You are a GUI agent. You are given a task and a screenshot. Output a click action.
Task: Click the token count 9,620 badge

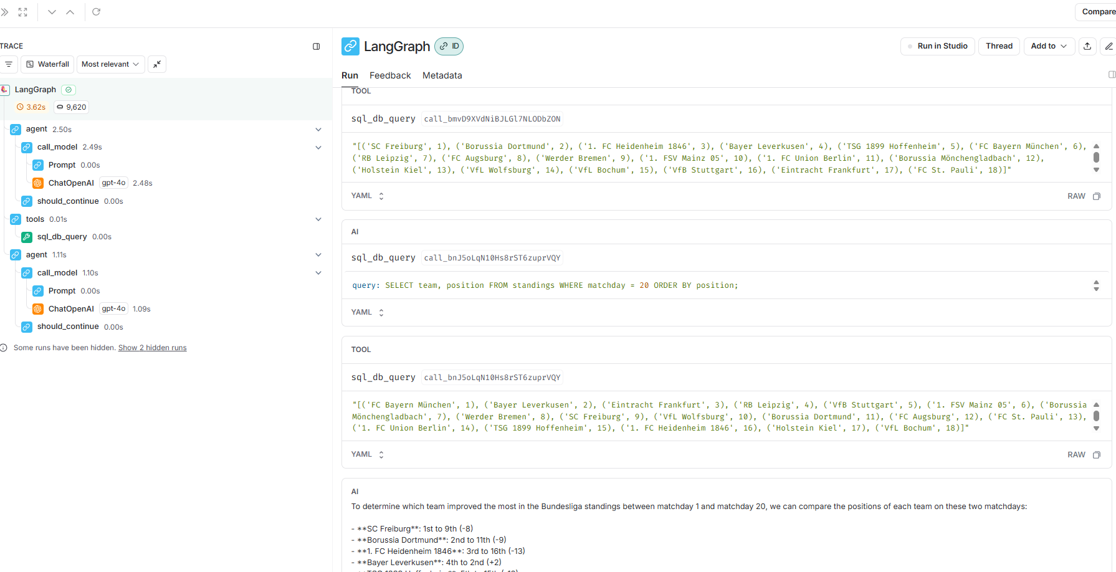coord(72,107)
